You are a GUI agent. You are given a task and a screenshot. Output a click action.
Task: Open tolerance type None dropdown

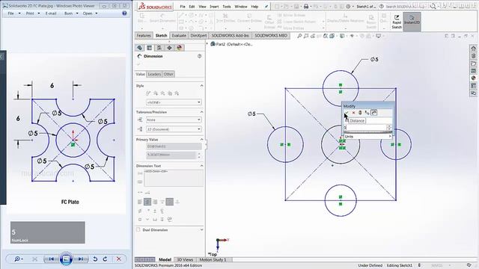coord(174,120)
